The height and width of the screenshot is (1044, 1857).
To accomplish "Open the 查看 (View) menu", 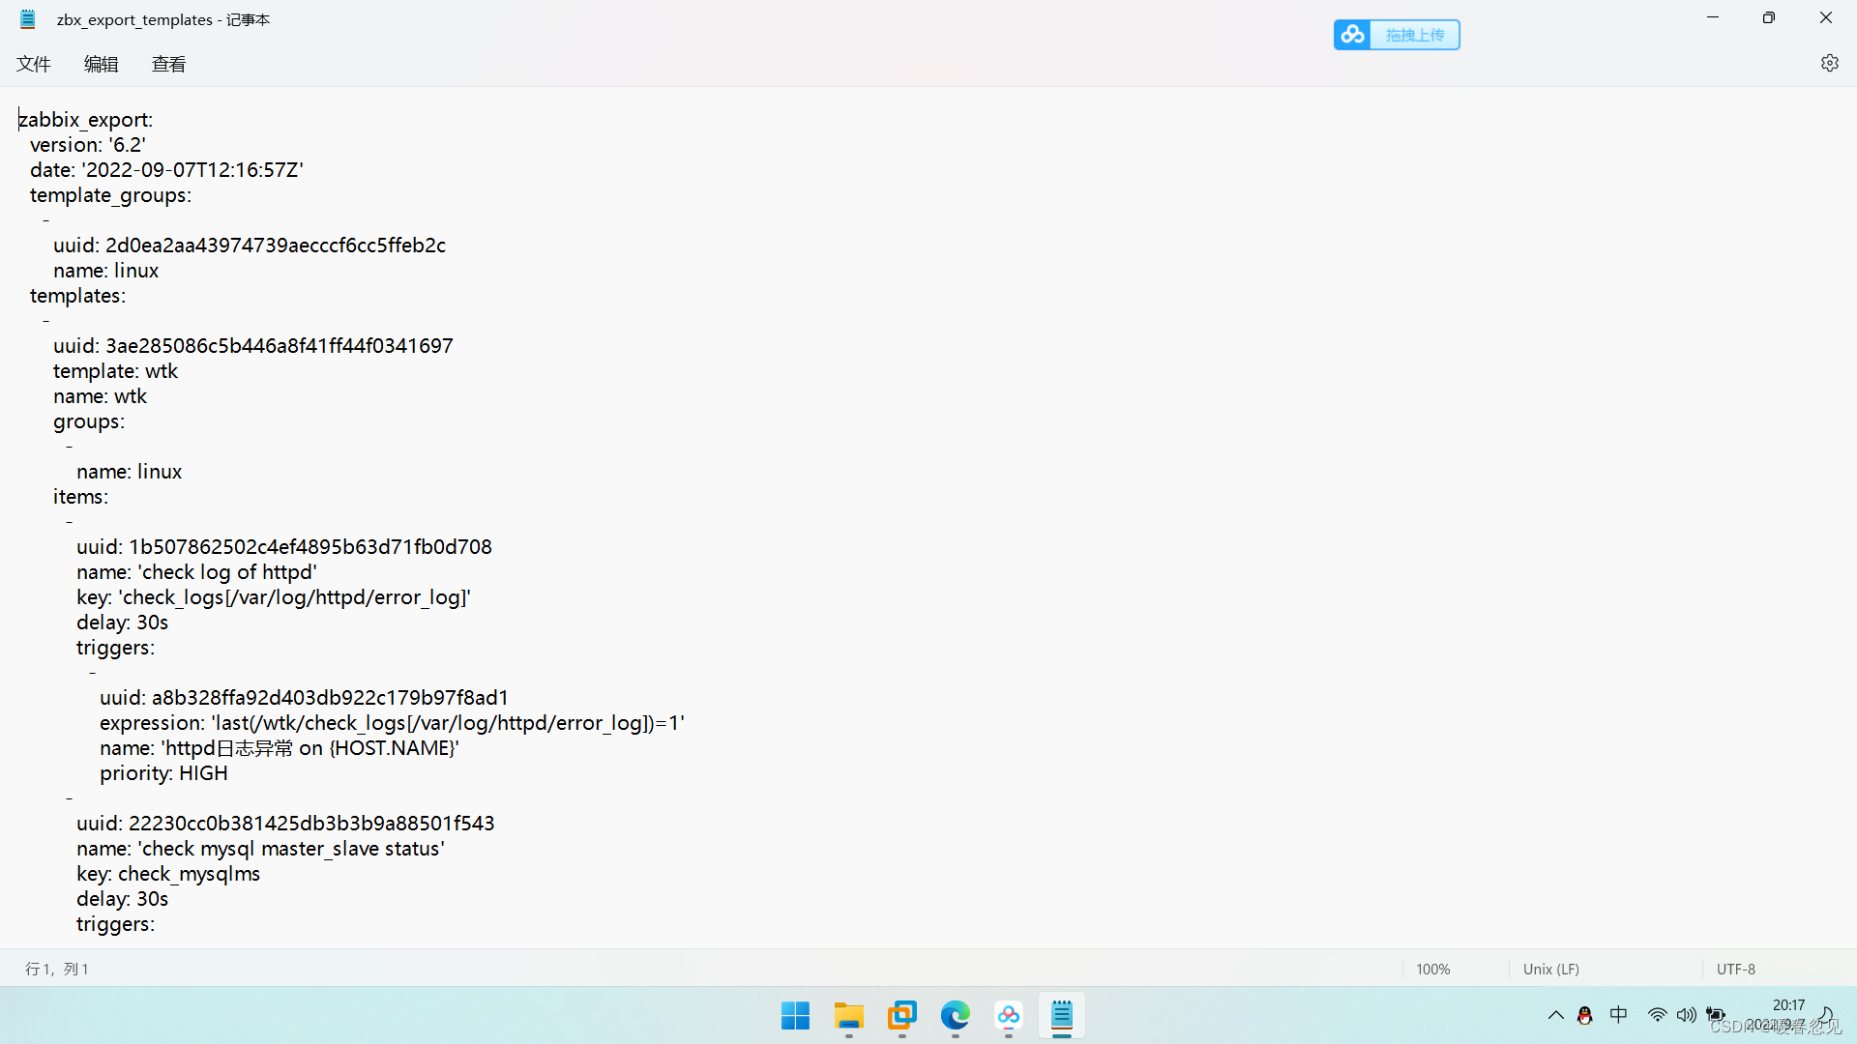I will (x=169, y=64).
